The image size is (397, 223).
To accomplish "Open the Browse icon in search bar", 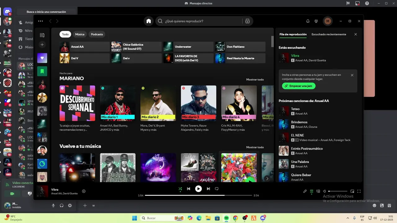I will 247,21.
